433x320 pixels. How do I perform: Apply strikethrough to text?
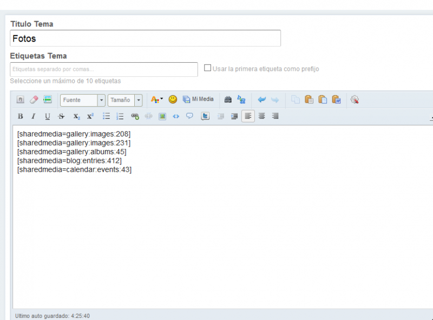pos(61,116)
